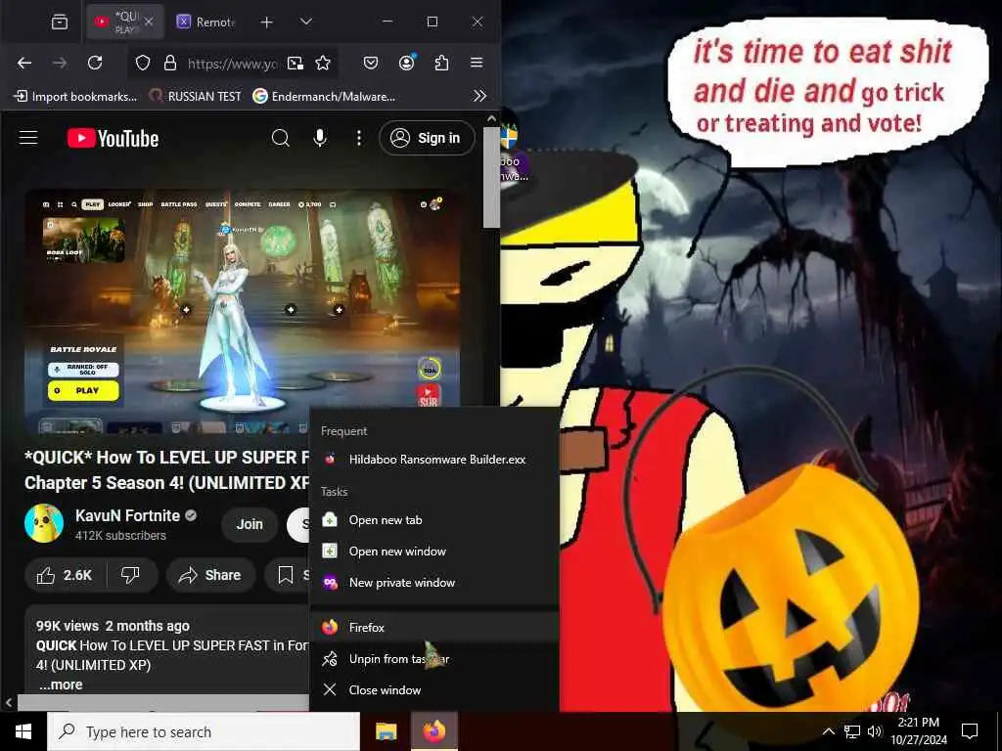Close the YouTube tab

pyautogui.click(x=149, y=22)
